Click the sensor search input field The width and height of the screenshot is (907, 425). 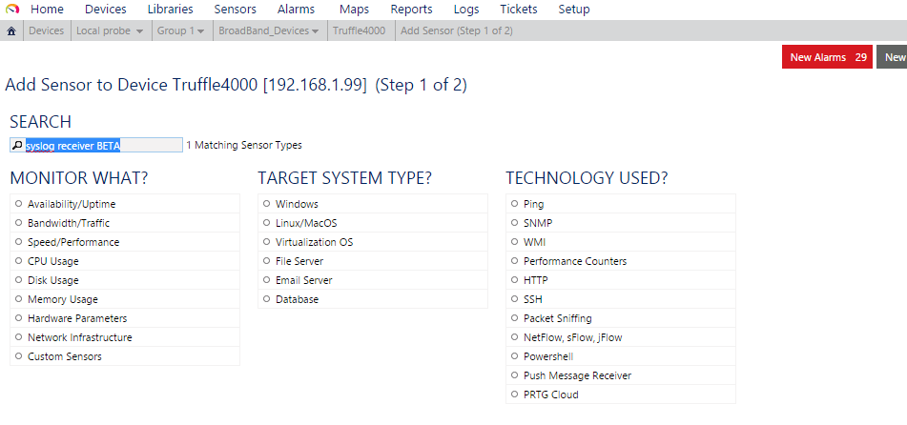96,146
